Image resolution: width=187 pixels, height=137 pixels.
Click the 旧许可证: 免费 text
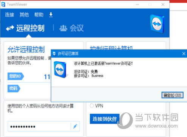click(86, 72)
